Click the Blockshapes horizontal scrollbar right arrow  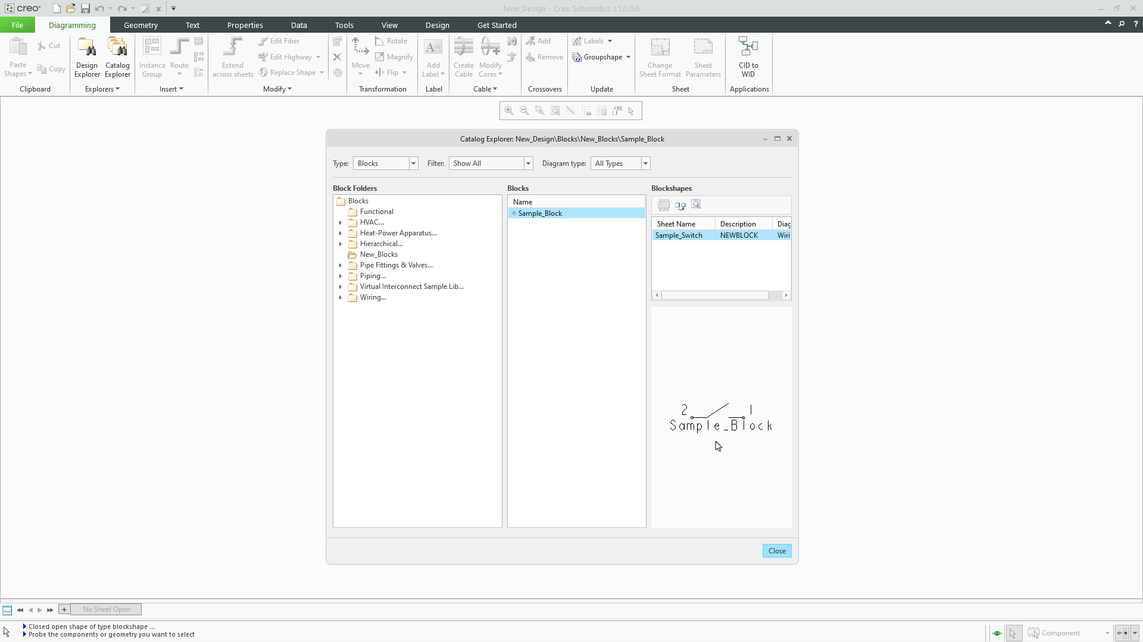786,295
